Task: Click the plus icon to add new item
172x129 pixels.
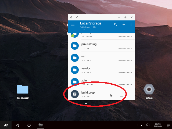Action: tap(124, 25)
